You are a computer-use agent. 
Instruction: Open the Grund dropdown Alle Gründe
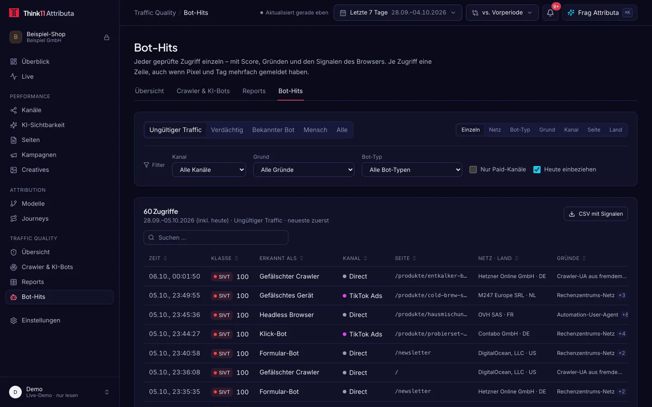pos(304,170)
